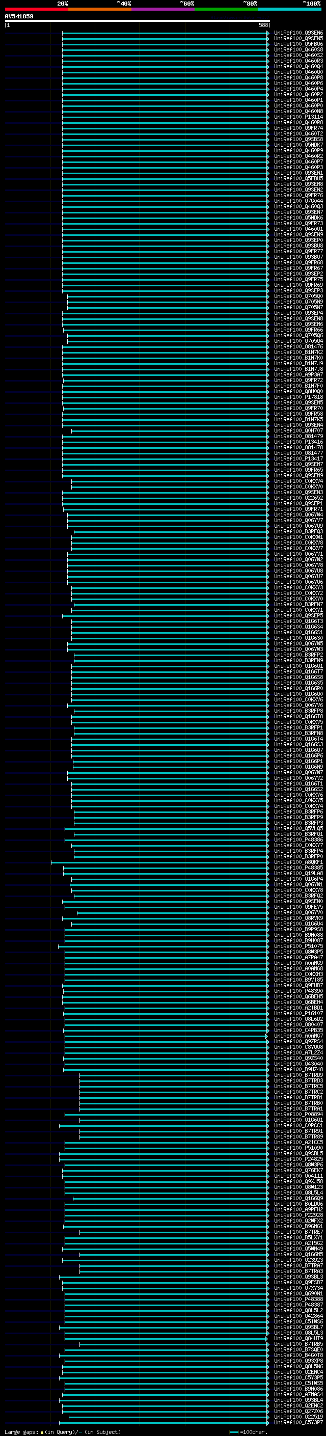Screen dimensions: 326x1436
Task: Open hit UniRef100_P24825
Action: pyautogui.click(x=298, y=1159)
